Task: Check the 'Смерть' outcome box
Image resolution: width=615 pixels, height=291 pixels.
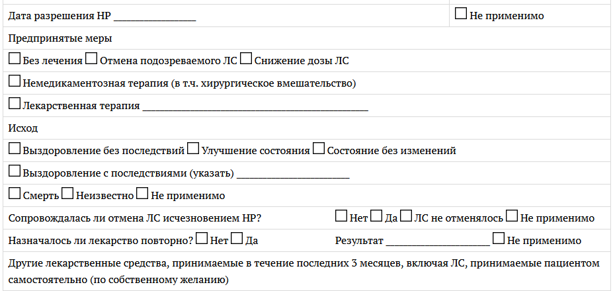Action: (15, 194)
